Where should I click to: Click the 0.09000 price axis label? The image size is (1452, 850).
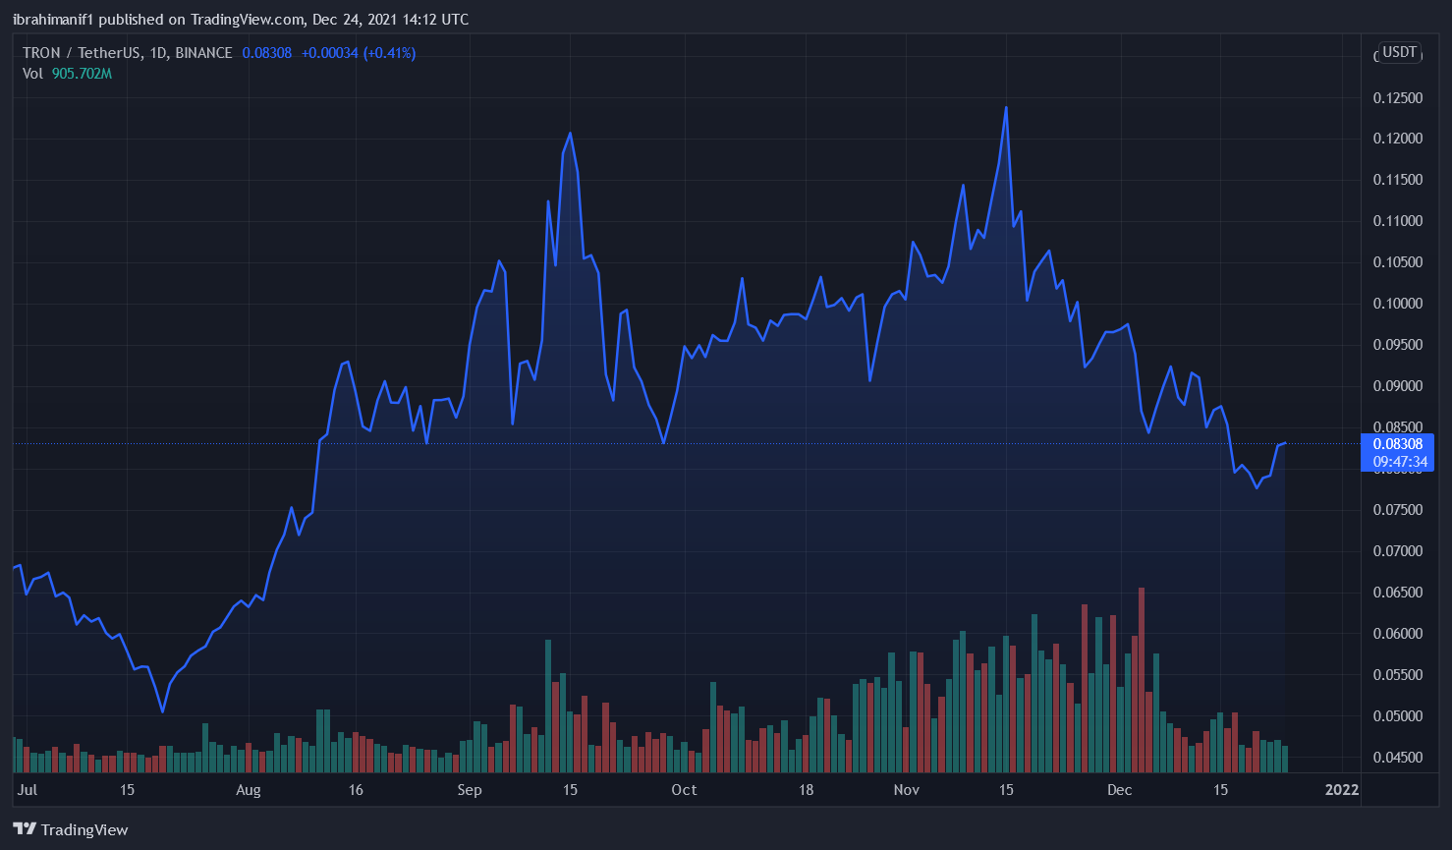[x=1397, y=386]
